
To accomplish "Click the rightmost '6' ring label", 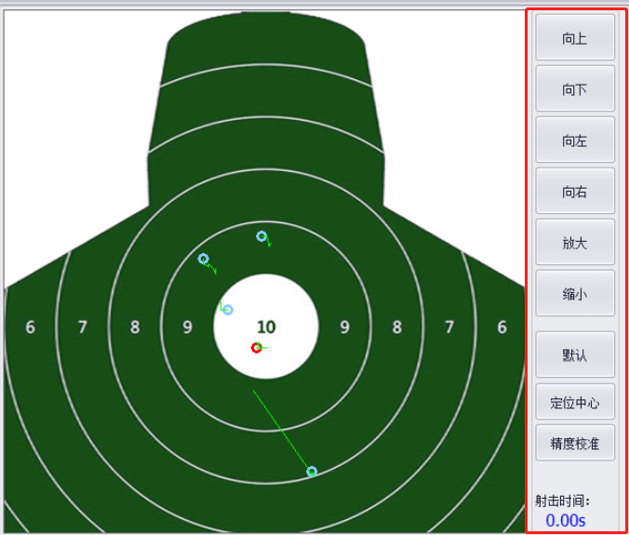I will click(502, 328).
